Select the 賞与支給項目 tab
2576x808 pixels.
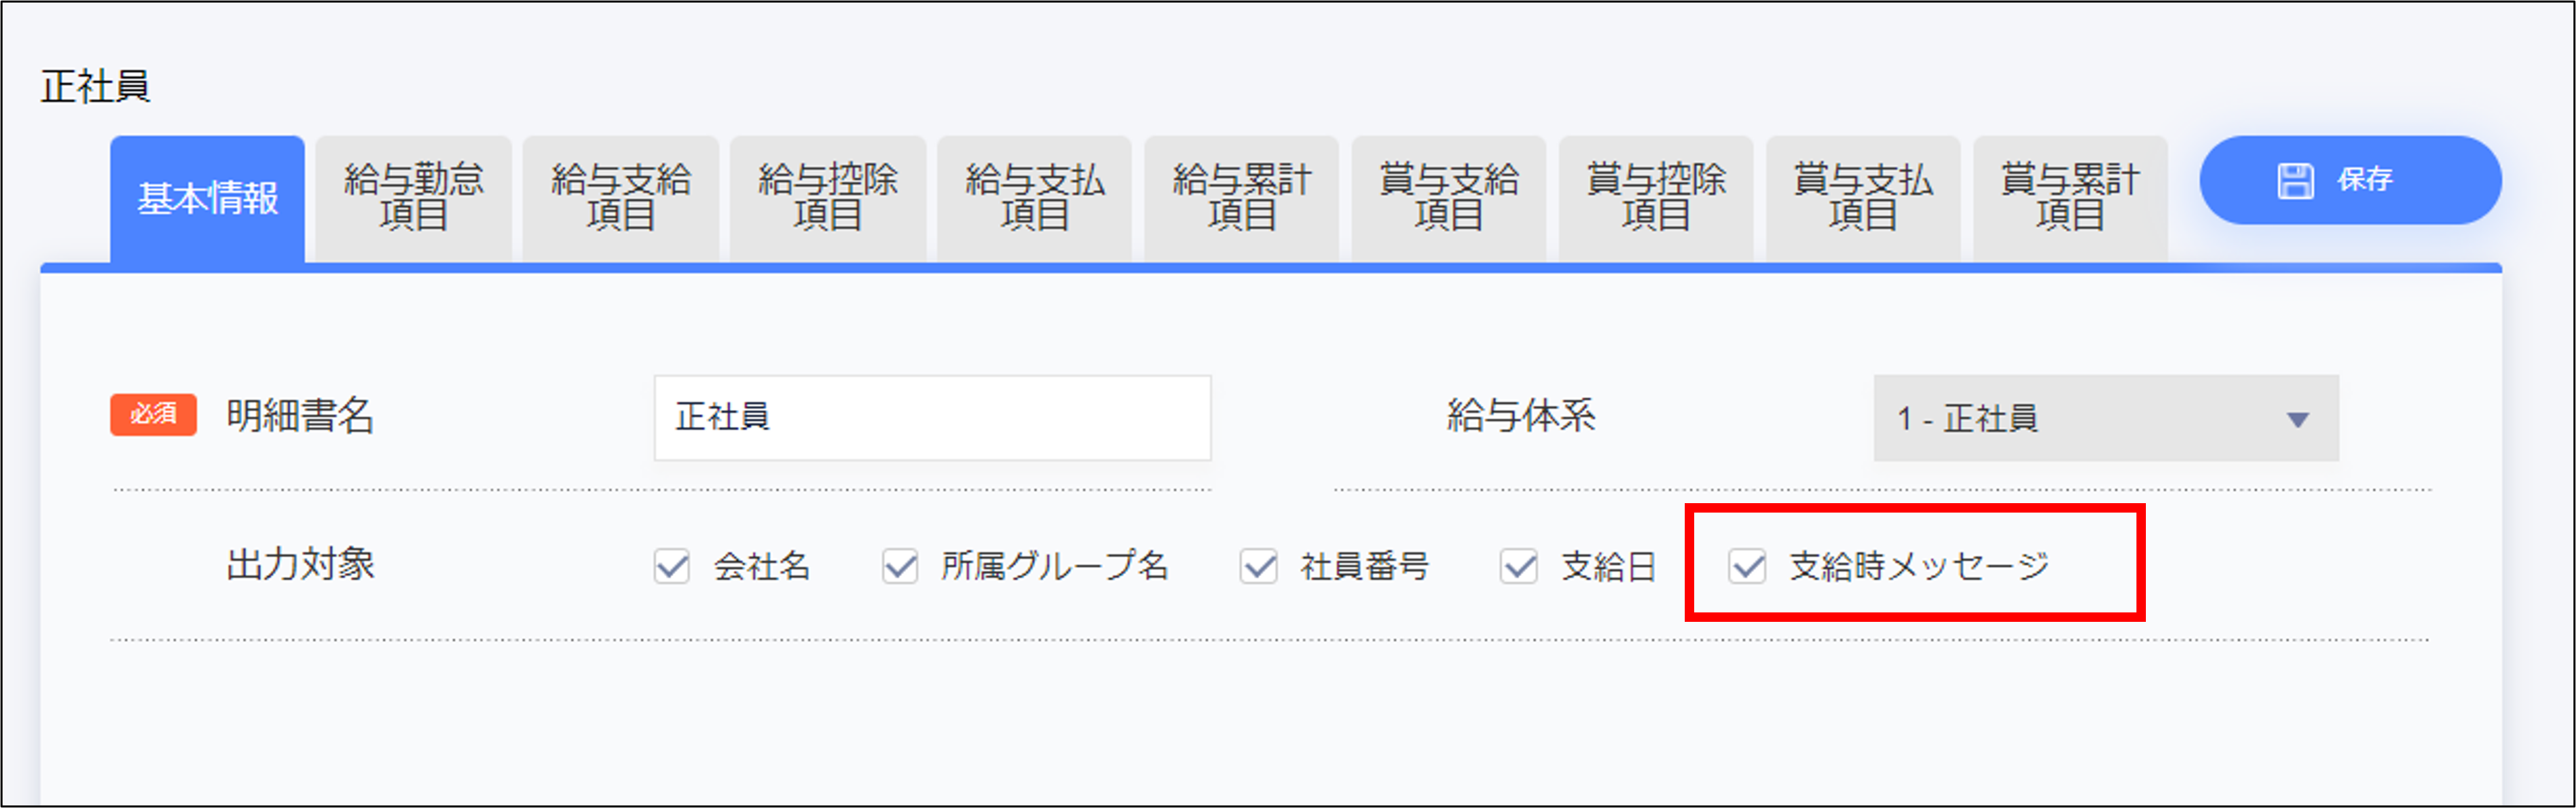coord(1448,196)
